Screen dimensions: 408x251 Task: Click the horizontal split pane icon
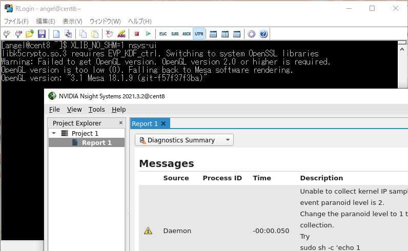[213, 34]
